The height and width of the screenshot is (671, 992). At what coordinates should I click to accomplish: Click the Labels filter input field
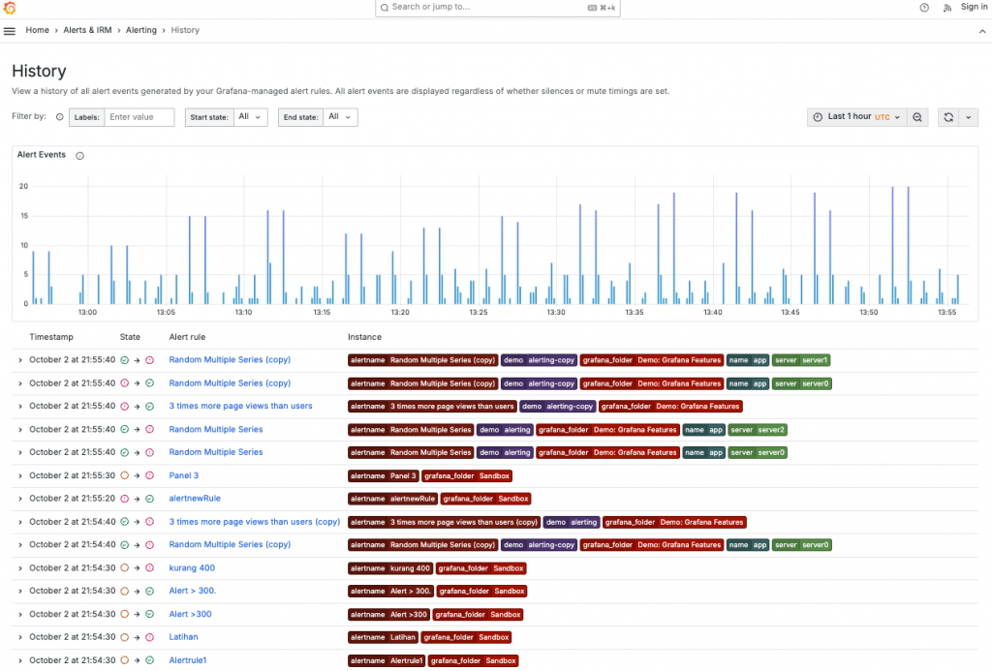139,117
